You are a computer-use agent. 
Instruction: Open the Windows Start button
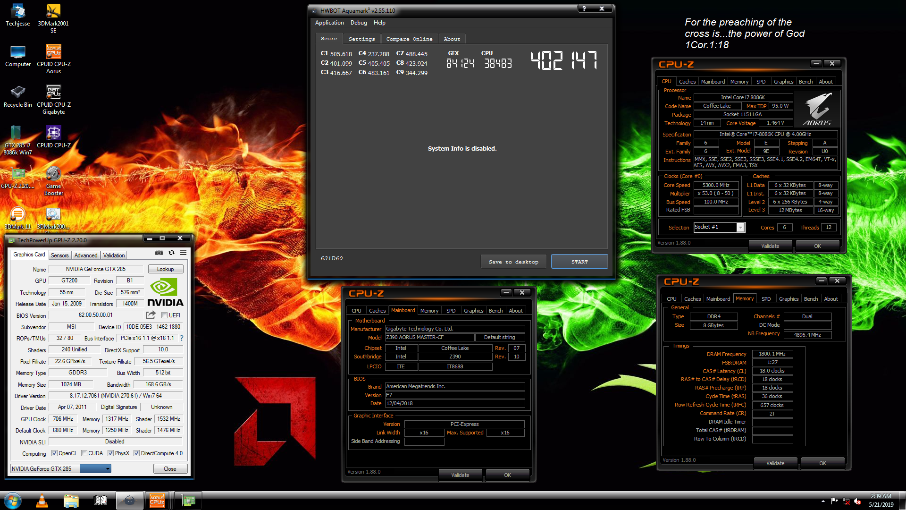pos(13,501)
